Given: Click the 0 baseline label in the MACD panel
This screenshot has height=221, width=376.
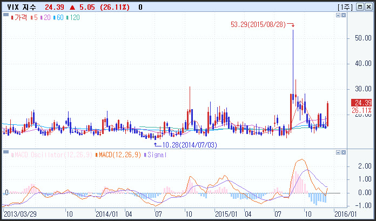Looking at the screenshot, I should tap(6, 192).
